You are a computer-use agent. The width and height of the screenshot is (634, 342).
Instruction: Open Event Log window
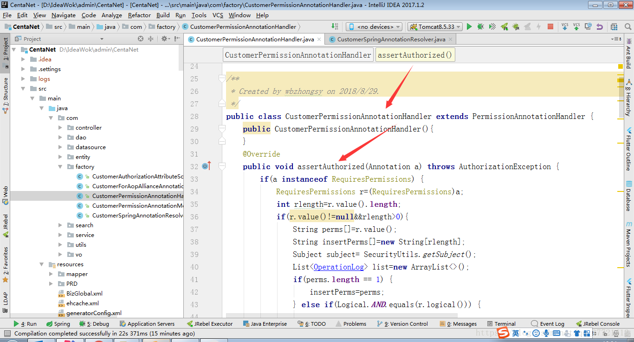click(548, 324)
